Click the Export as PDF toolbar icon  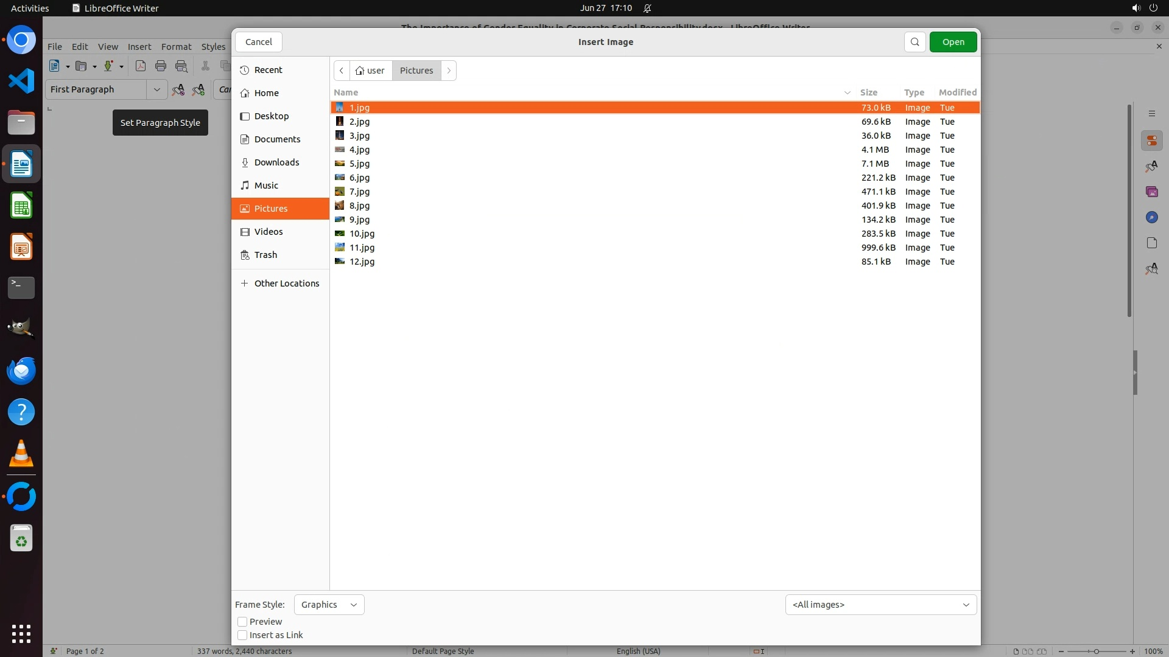click(141, 66)
